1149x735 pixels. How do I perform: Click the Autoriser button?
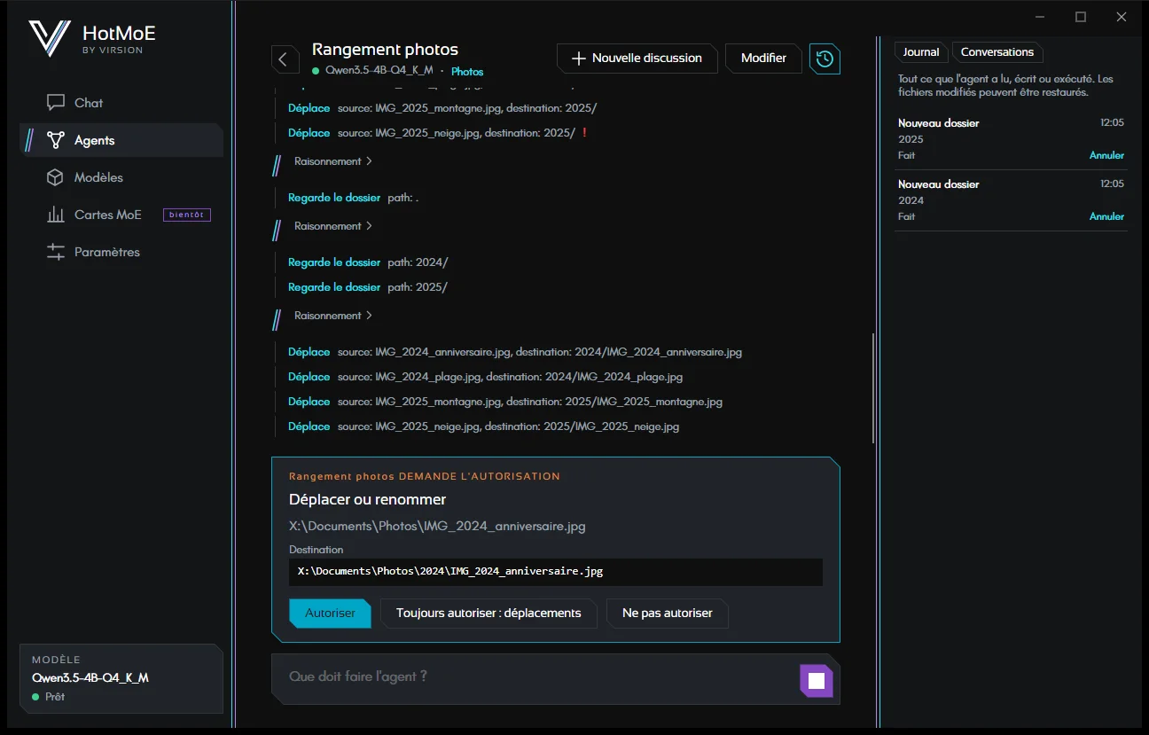[x=330, y=613]
